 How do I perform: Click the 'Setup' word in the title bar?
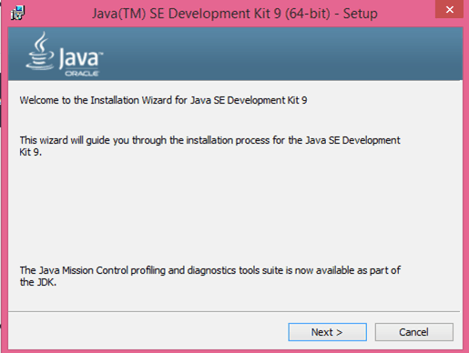point(361,14)
